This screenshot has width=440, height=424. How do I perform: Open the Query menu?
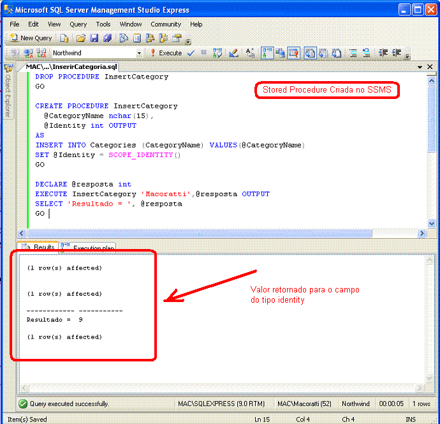click(78, 24)
